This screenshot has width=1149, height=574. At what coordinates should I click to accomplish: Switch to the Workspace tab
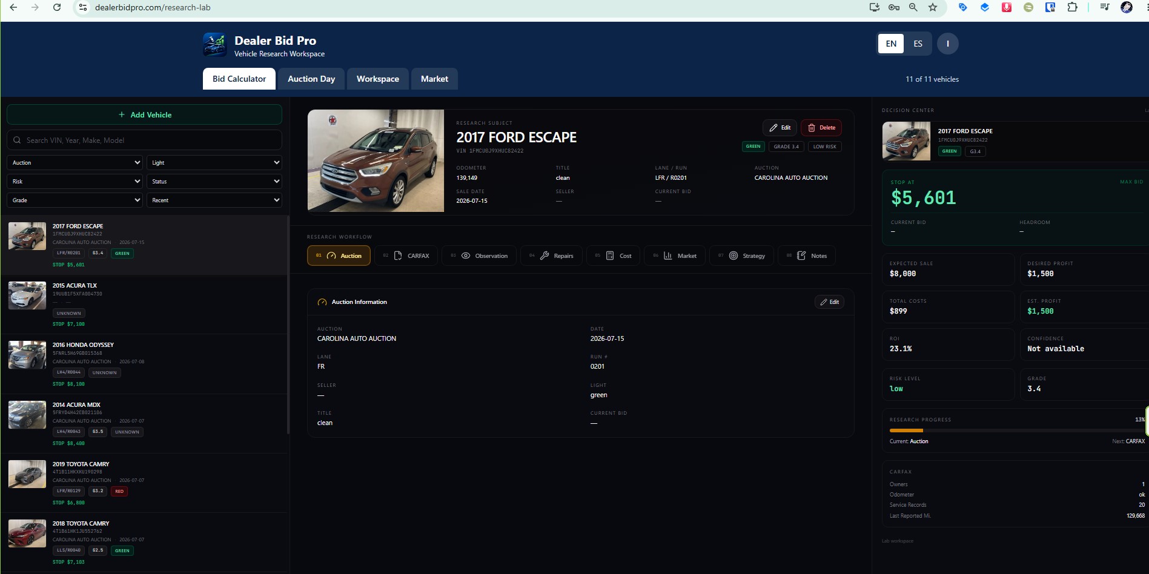tap(378, 79)
